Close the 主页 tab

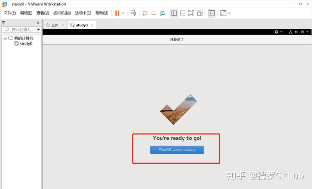63,25
